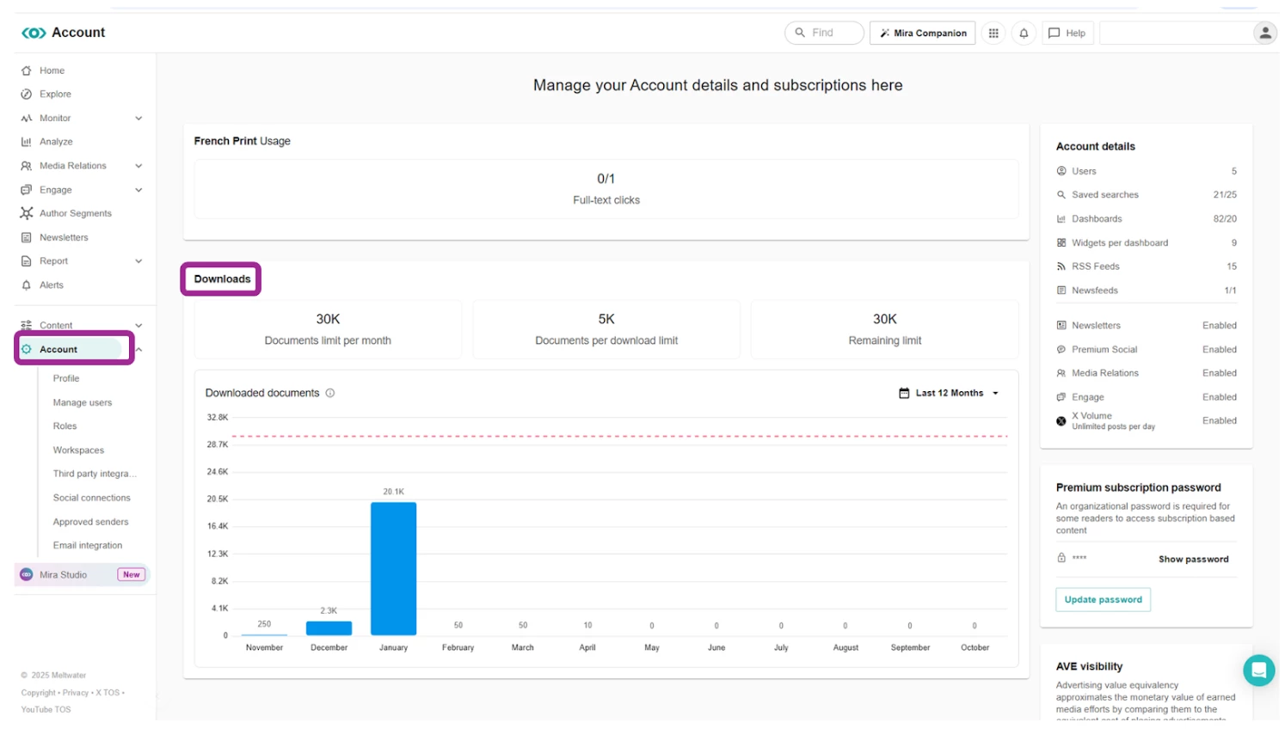1285x741 pixels.
Task: Click the Users icon in Account details
Action: (x=1061, y=171)
